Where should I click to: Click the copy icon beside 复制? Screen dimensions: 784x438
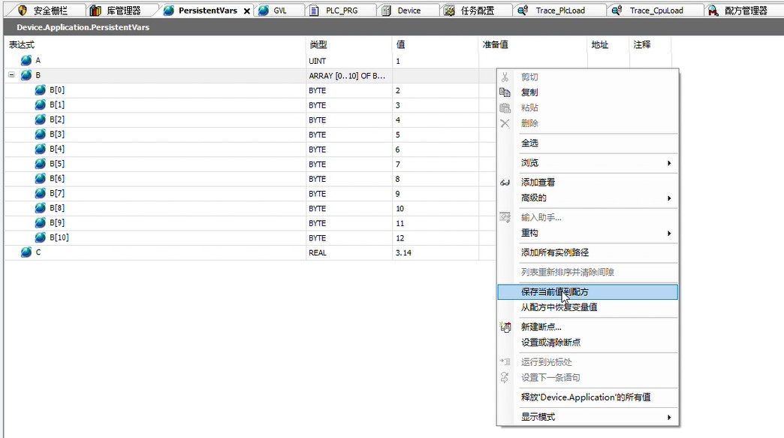[x=505, y=92]
